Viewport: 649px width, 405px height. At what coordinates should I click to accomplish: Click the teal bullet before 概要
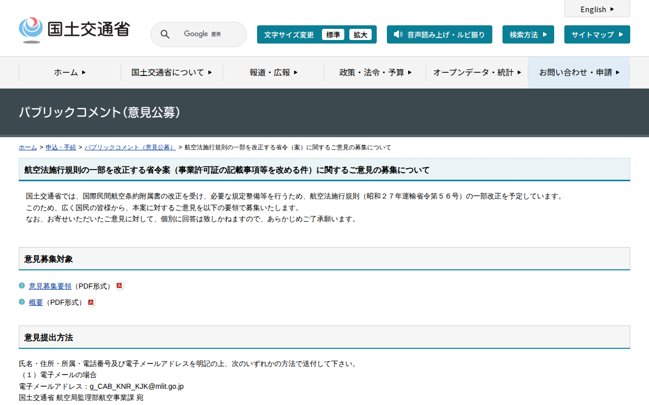click(x=22, y=302)
